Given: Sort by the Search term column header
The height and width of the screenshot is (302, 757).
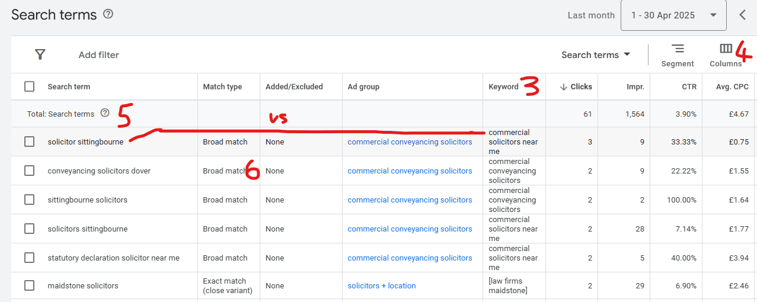Looking at the screenshot, I should (69, 86).
